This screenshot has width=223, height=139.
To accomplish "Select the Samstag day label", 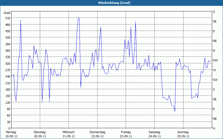I will pos(154,132).
